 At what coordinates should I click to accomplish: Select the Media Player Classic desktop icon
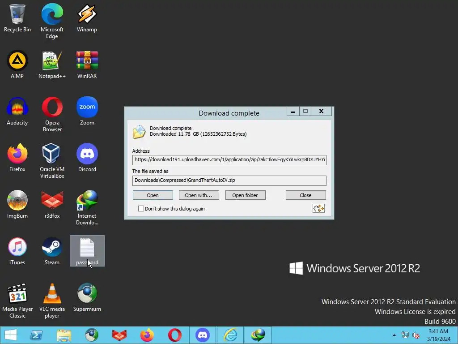click(17, 301)
